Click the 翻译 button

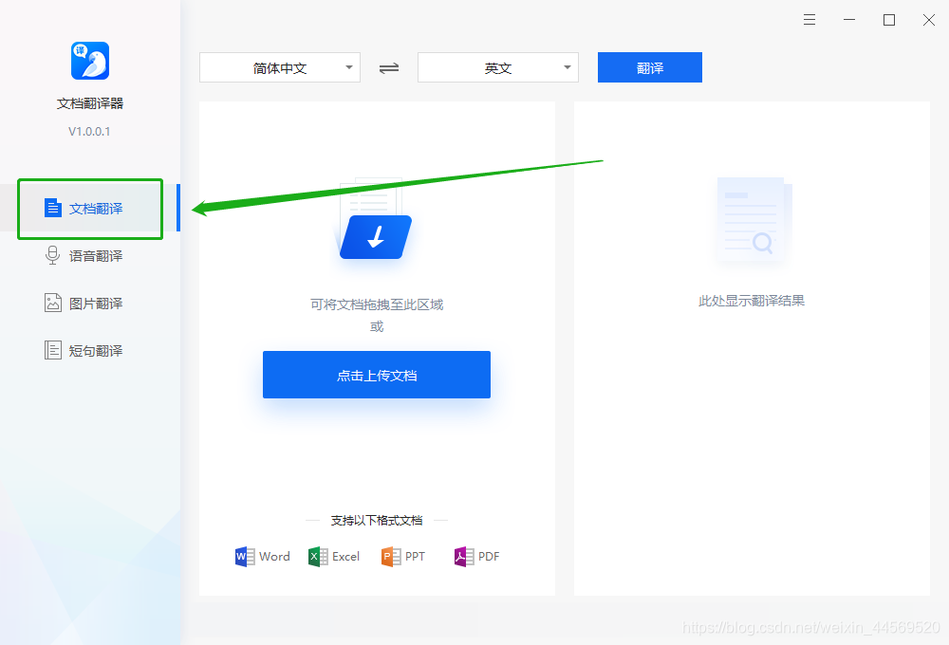click(649, 67)
